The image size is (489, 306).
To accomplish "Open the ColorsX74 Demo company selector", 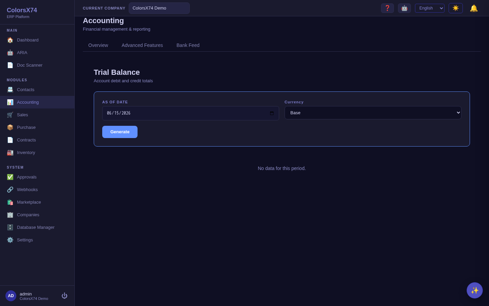I will coord(159,8).
